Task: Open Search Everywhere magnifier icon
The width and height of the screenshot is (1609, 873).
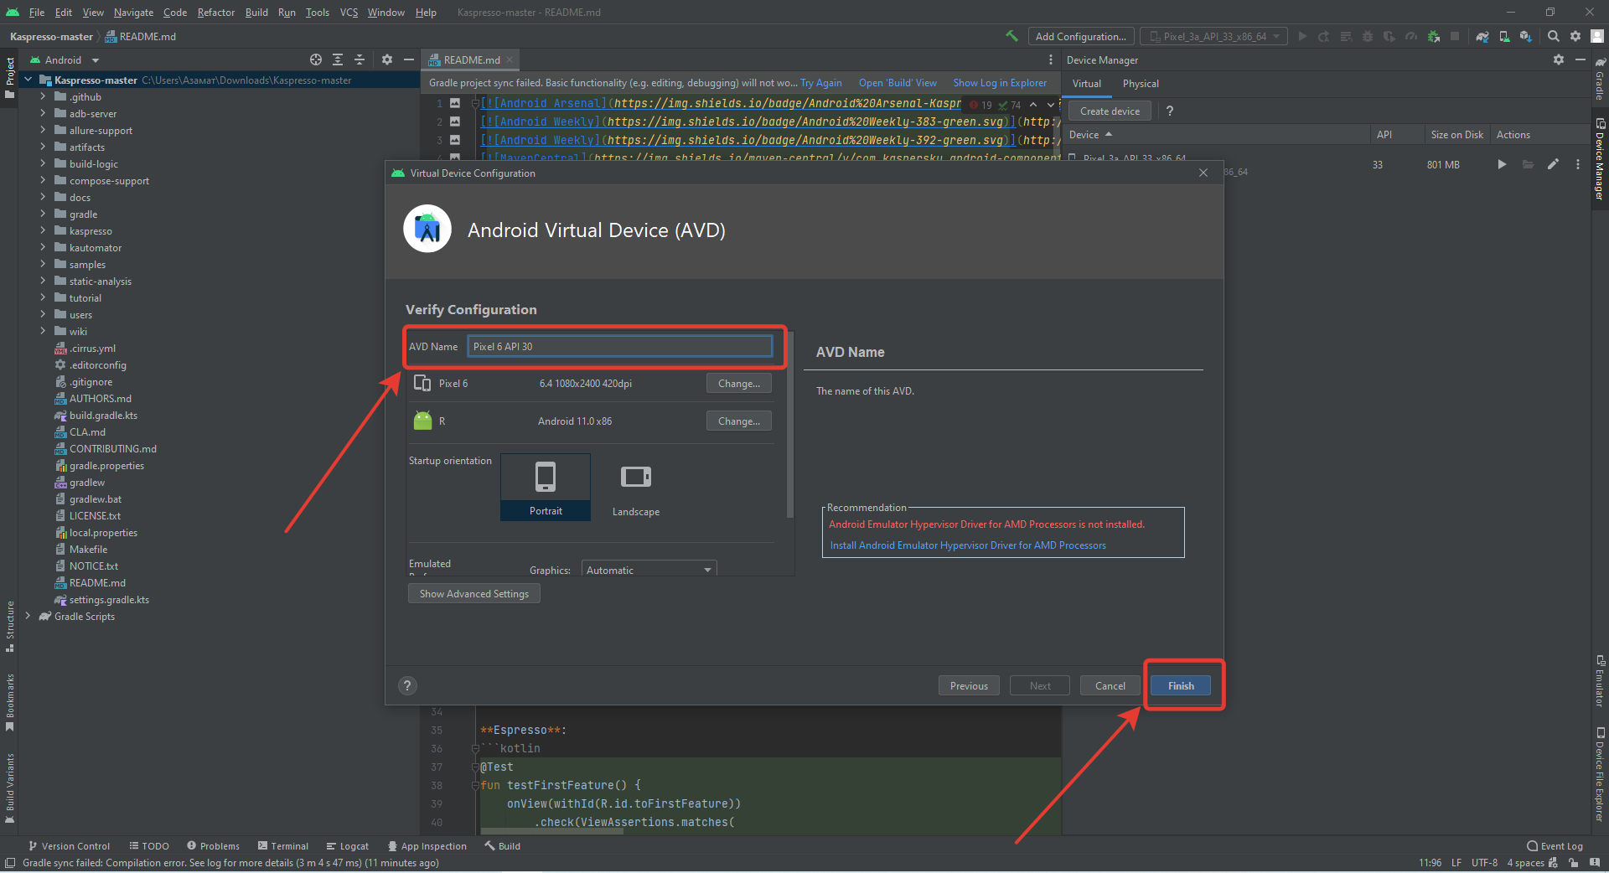Action: 1554,36
